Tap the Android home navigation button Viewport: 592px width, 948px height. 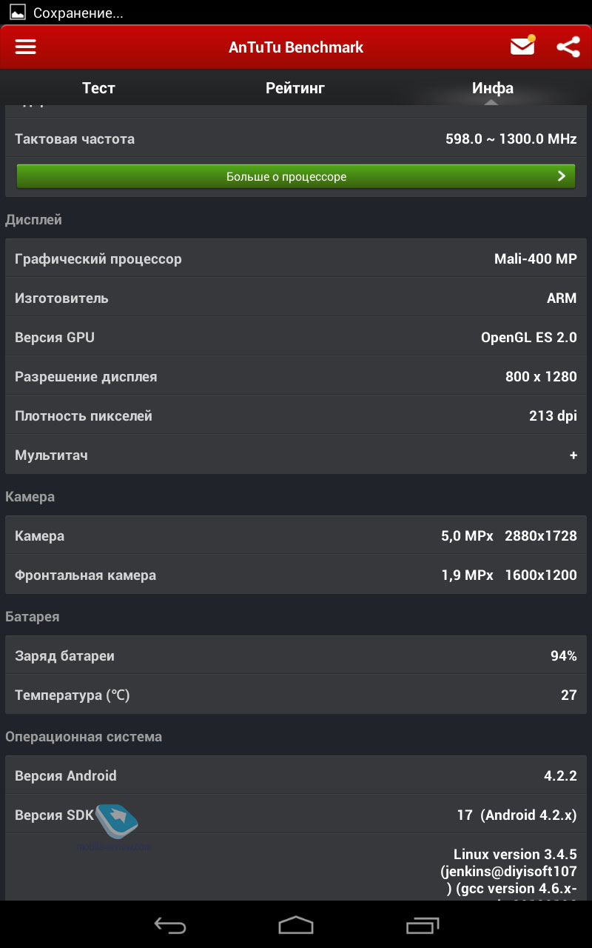click(x=296, y=924)
